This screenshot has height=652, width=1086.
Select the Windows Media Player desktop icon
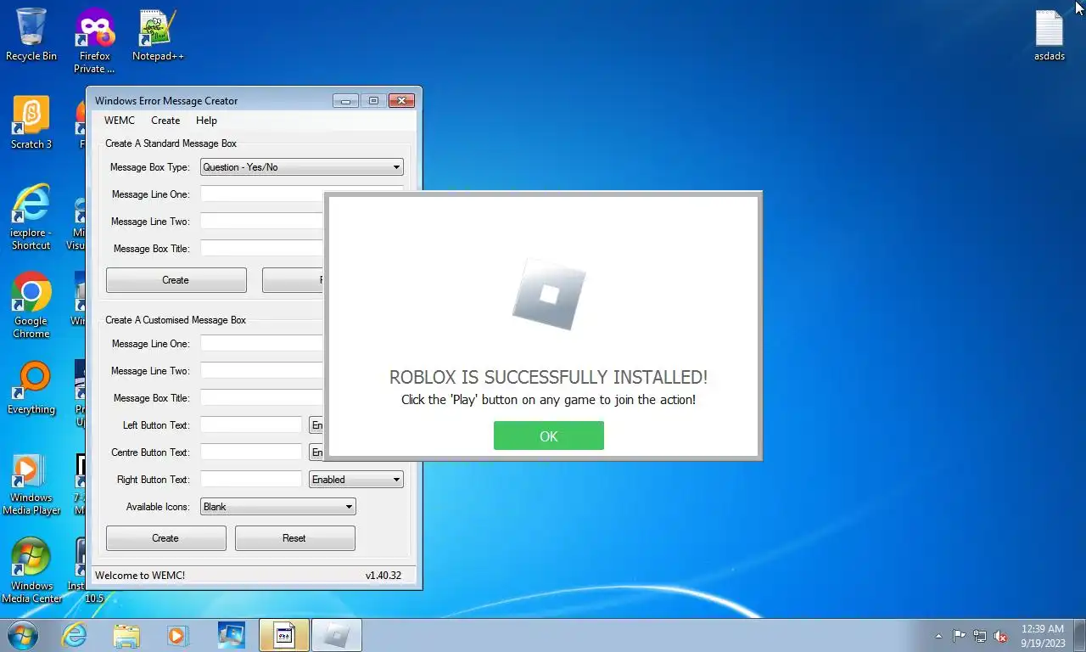click(31, 484)
